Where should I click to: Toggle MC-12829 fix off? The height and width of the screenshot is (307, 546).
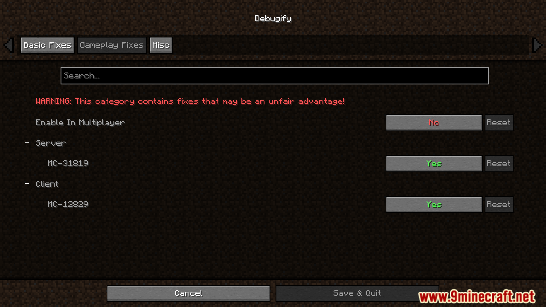[x=434, y=204]
